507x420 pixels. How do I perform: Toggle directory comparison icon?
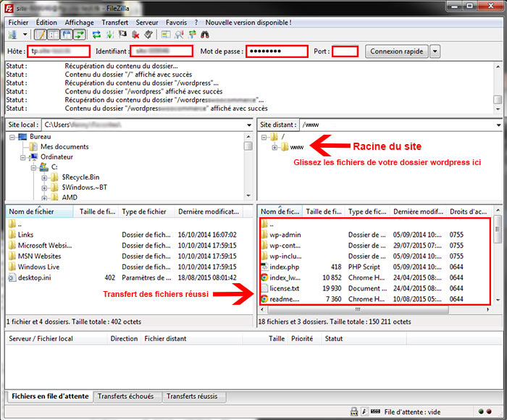(179, 34)
